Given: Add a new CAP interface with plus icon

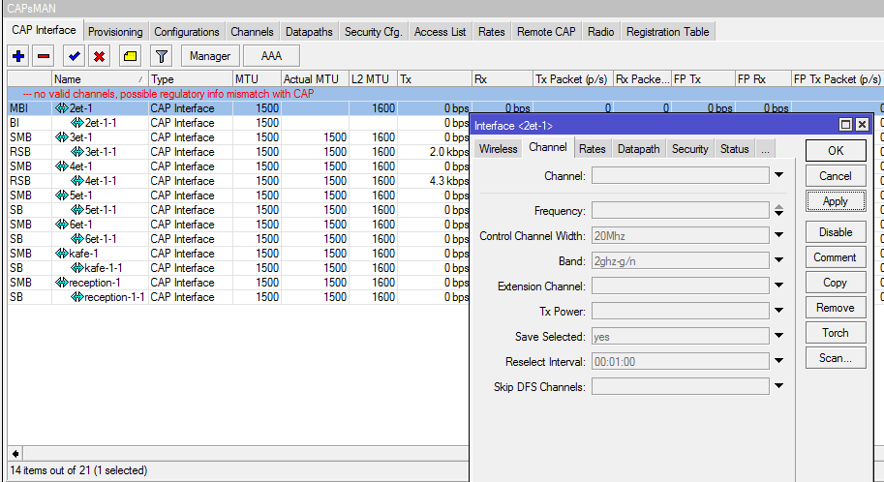Looking at the screenshot, I should click(18, 56).
